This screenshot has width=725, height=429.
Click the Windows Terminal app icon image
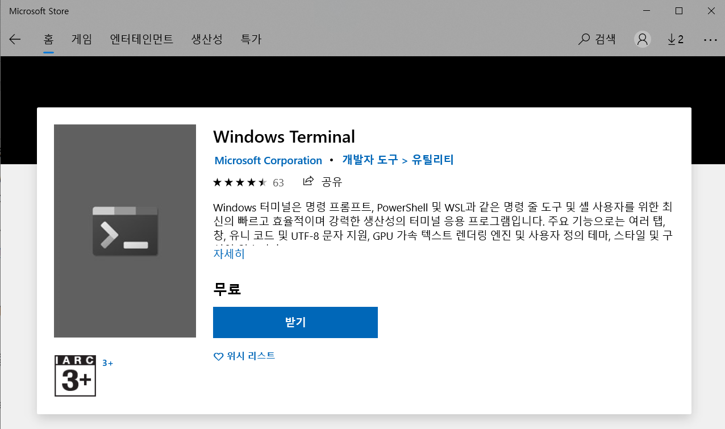point(125,231)
